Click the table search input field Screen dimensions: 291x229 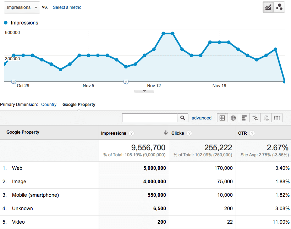pos(149,118)
